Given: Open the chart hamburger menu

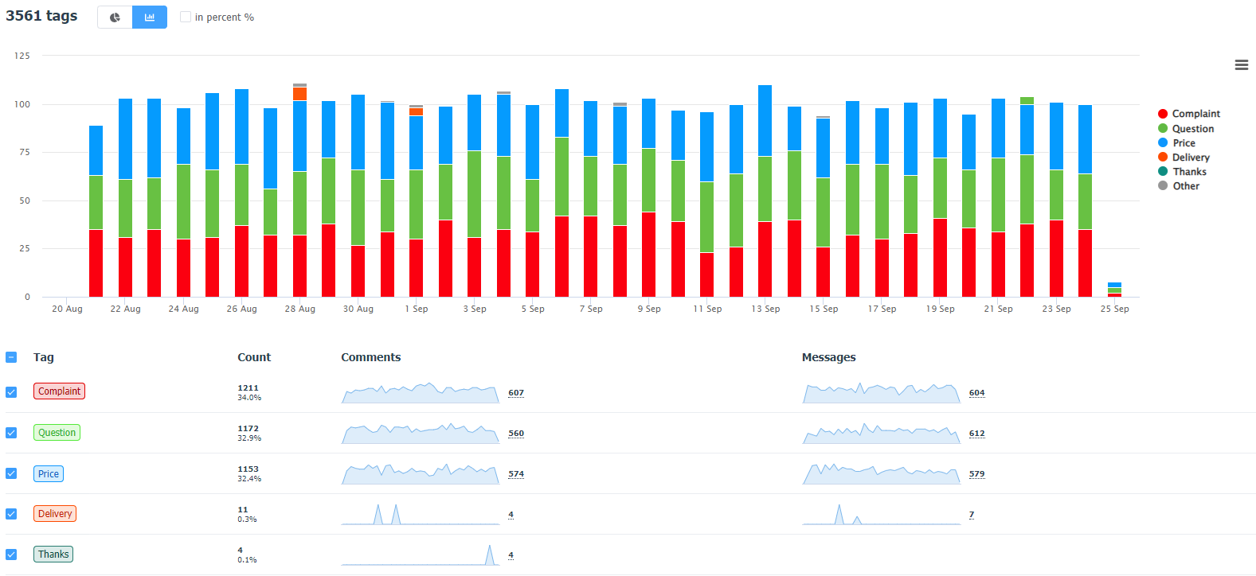Looking at the screenshot, I should 1241,65.
